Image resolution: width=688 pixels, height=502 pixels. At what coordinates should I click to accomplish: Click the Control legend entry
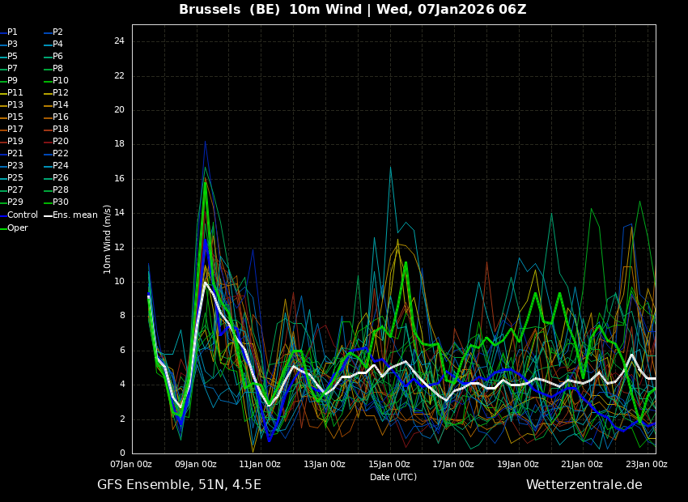(19, 215)
